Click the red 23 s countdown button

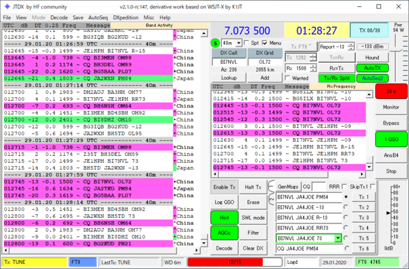coord(391,91)
